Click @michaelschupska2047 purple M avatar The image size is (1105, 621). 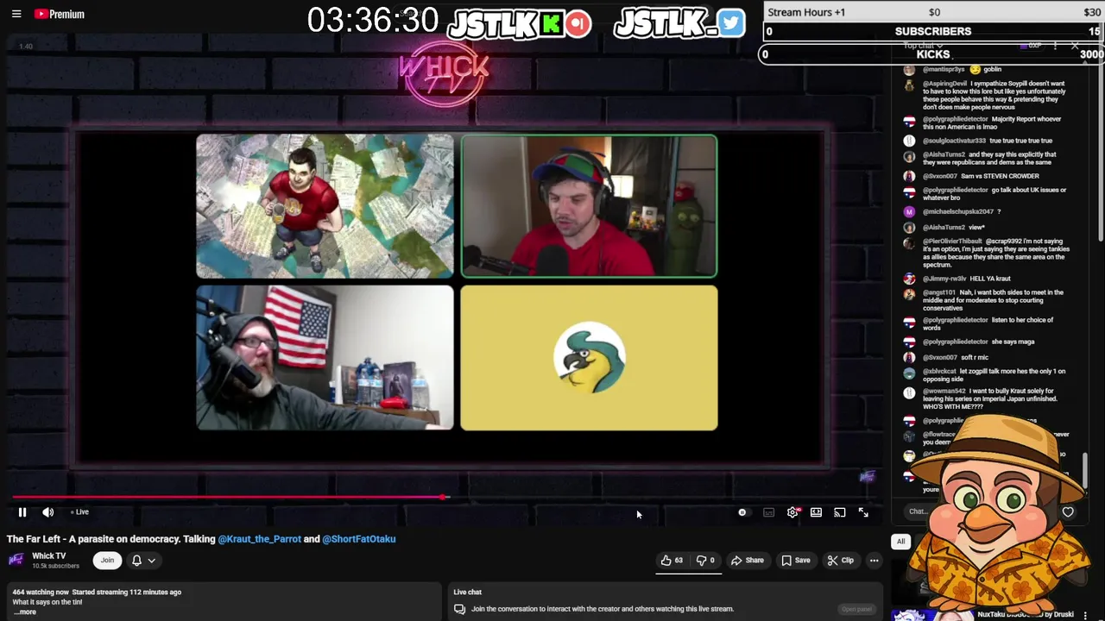[x=909, y=211]
